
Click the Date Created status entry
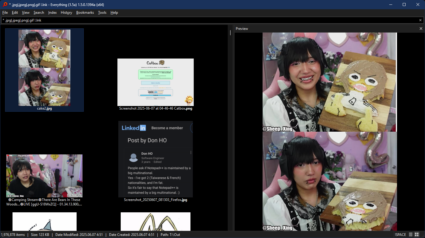coord(132,235)
